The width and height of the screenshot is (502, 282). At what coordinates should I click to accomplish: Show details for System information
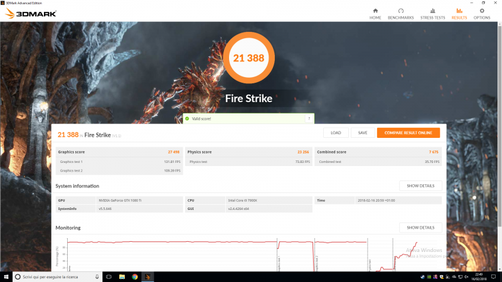point(420,186)
